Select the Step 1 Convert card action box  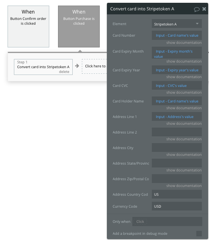pos(43,67)
